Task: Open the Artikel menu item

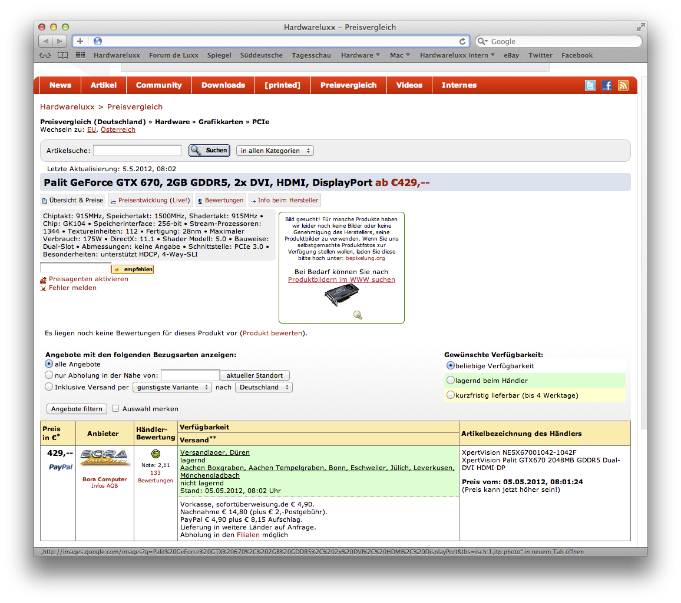Action: click(x=103, y=85)
